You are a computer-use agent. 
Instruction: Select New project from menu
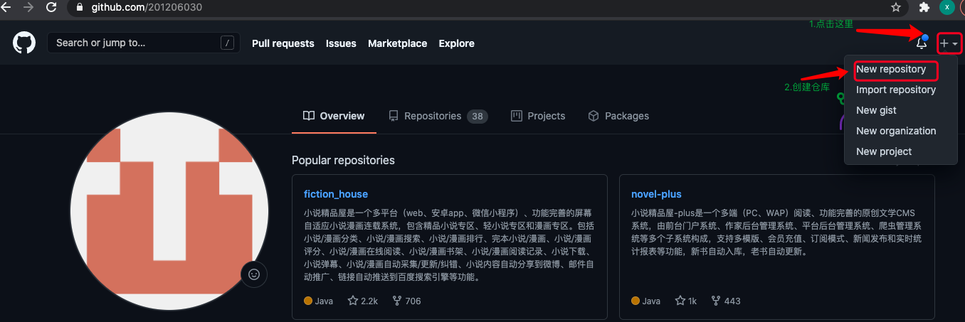884,152
